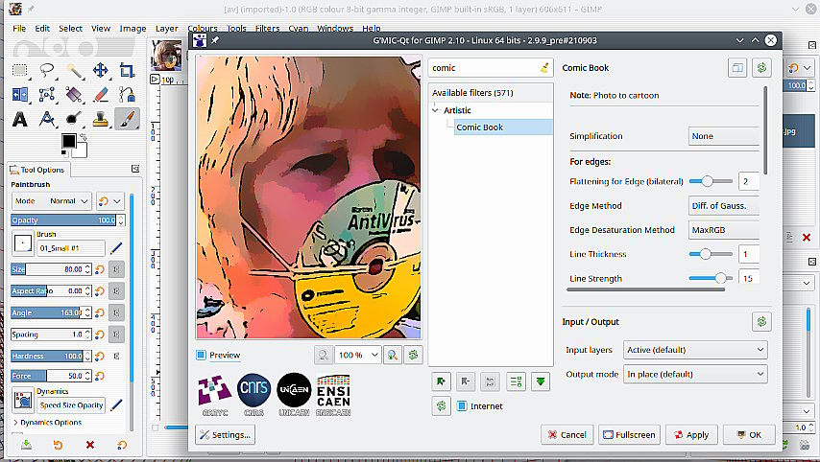Choose the Text tool

[x=19, y=119]
